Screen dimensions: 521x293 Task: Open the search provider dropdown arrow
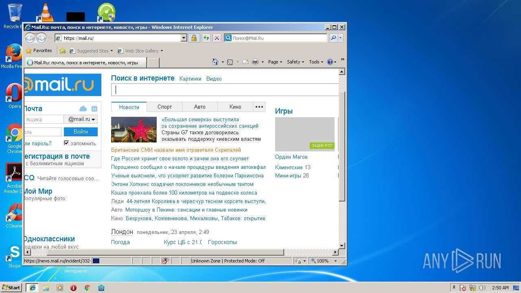(x=341, y=38)
